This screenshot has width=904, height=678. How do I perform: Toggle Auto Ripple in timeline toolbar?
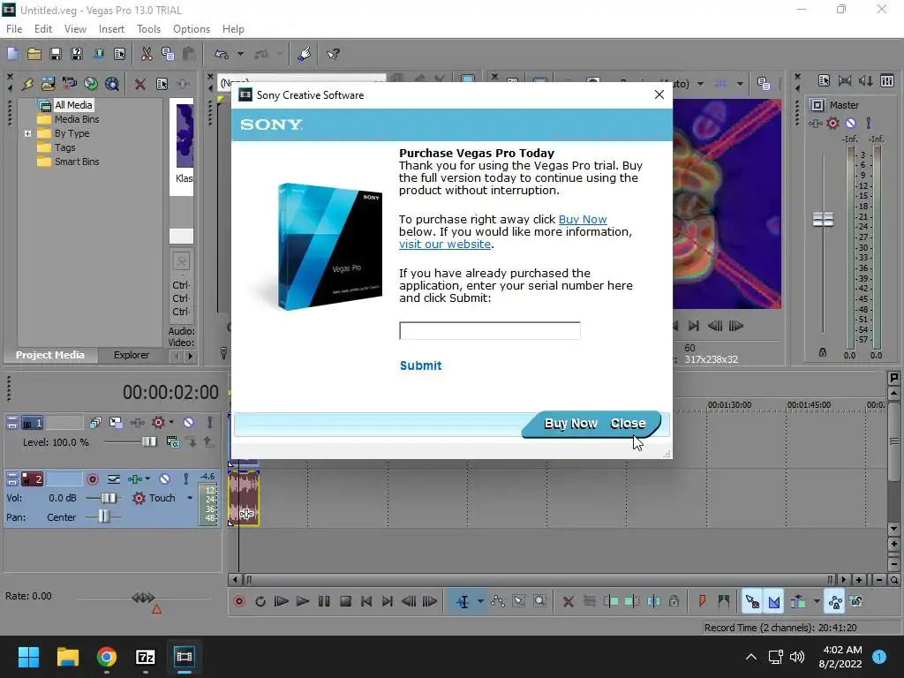798,602
